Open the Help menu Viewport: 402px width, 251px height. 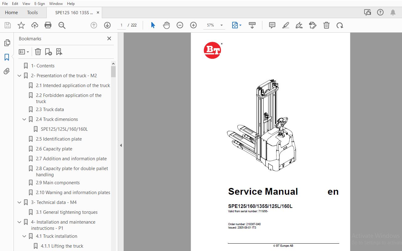click(71, 4)
